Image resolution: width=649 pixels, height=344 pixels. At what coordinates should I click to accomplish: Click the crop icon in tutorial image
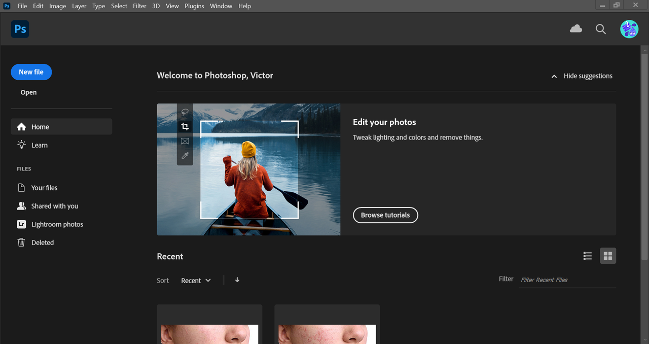pyautogui.click(x=185, y=127)
